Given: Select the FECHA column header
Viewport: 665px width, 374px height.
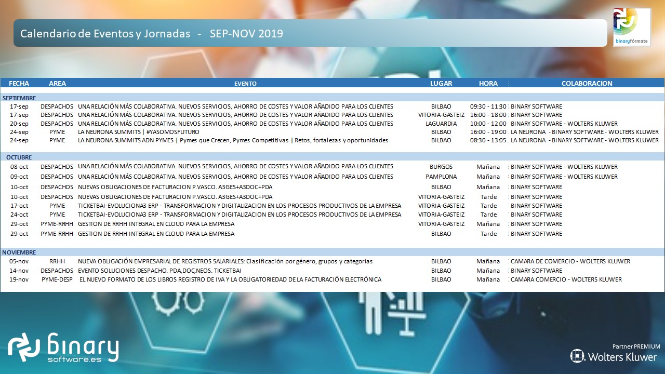Looking at the screenshot, I should tap(19, 83).
